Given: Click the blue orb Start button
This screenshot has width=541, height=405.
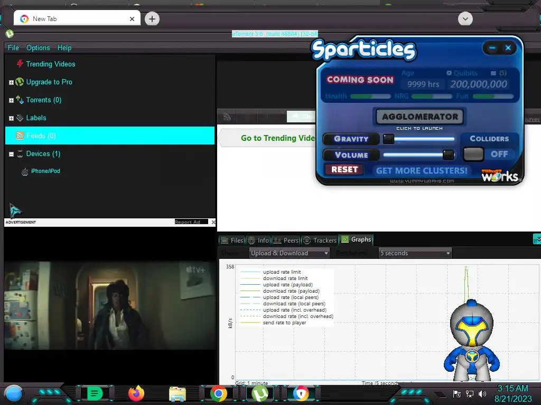Looking at the screenshot, I should coord(14,393).
